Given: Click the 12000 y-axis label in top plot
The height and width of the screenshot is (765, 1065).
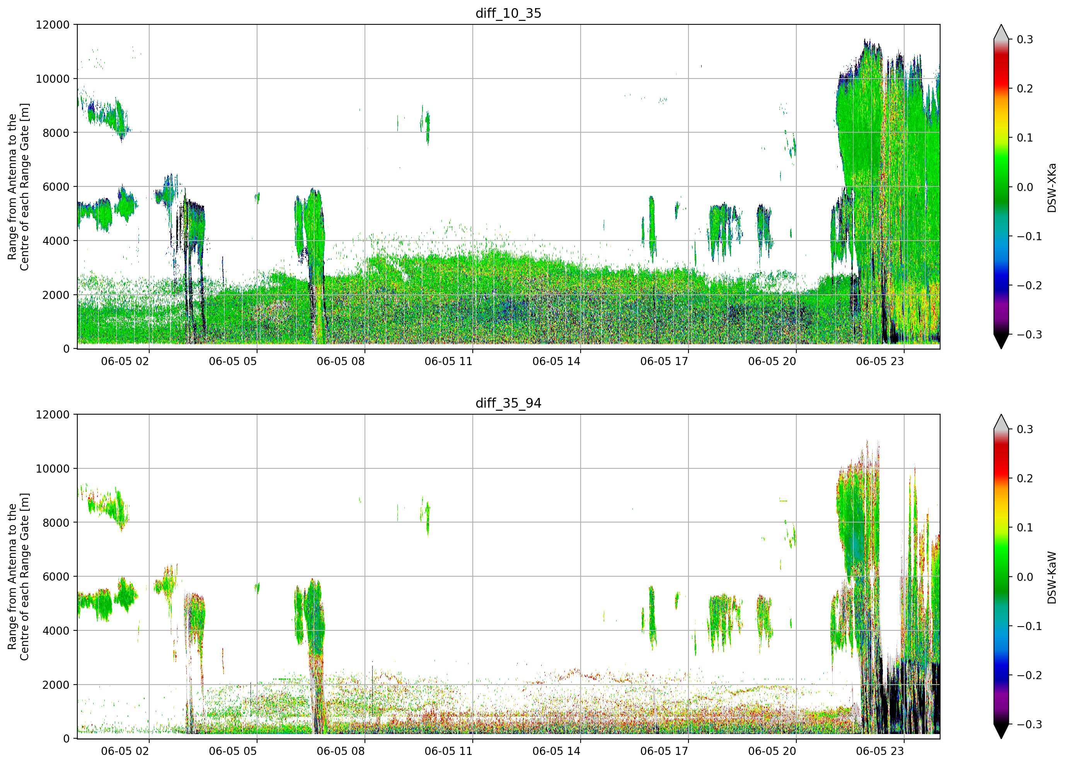Looking at the screenshot, I should click(53, 25).
